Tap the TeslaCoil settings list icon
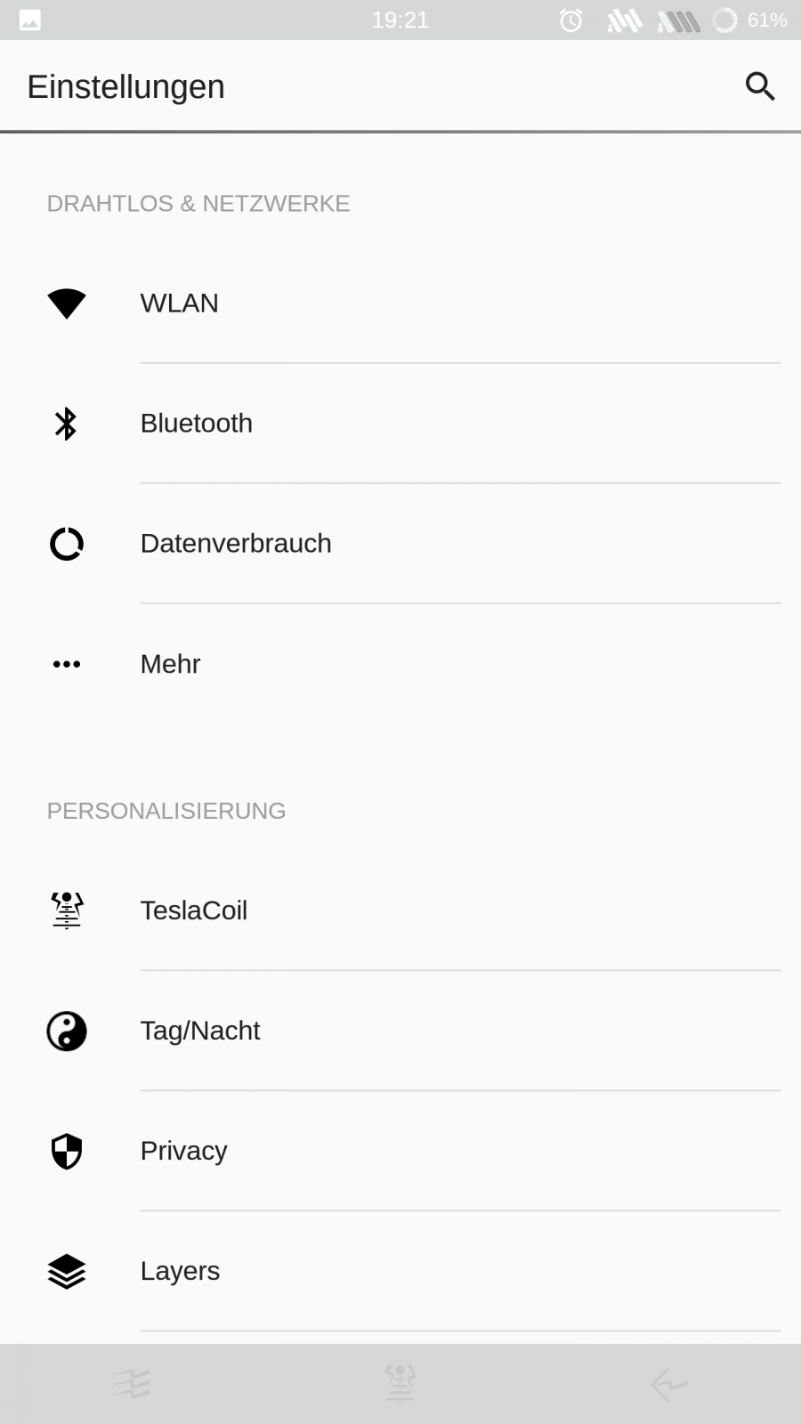The width and height of the screenshot is (801, 1424). pyautogui.click(x=67, y=910)
